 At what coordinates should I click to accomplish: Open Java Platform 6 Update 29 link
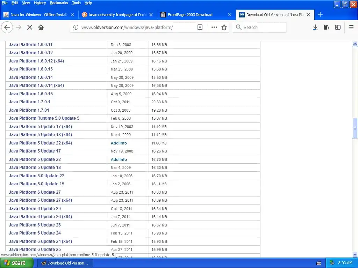35,209
